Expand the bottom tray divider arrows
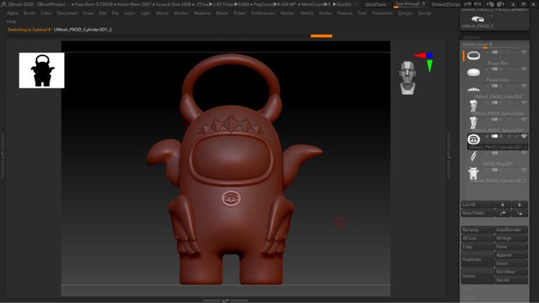This screenshot has width=539, height=303. pos(226,300)
